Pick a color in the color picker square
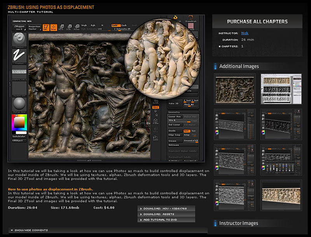311x237 pixels. click(x=19, y=122)
